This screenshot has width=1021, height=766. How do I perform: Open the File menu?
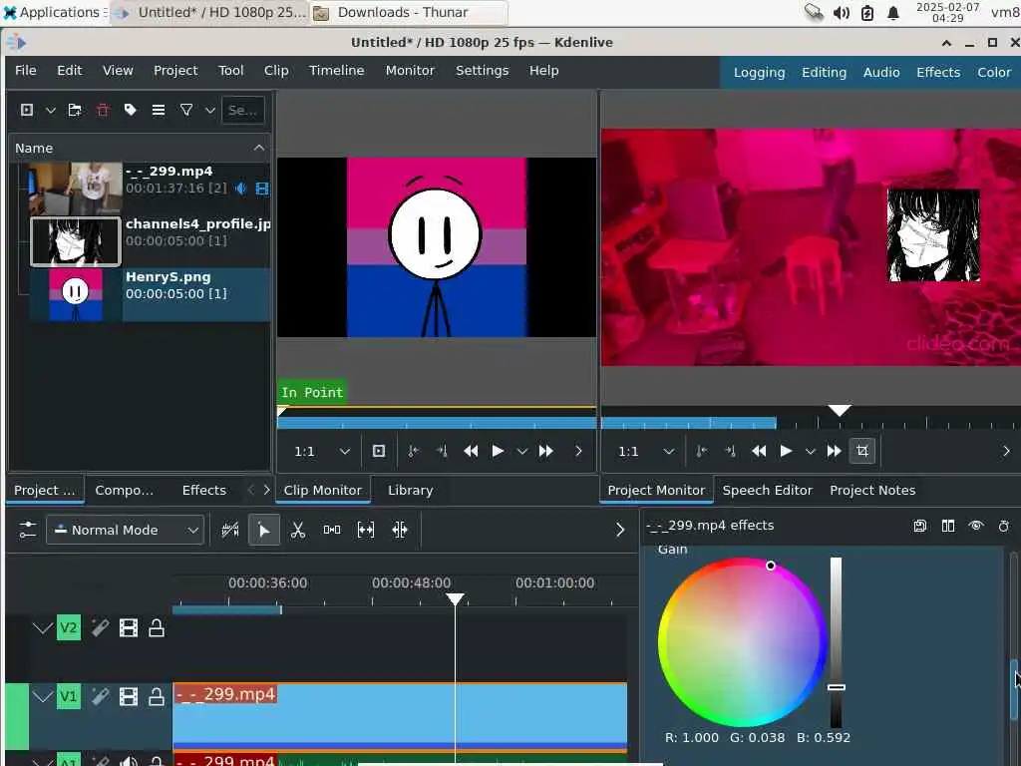click(x=25, y=71)
